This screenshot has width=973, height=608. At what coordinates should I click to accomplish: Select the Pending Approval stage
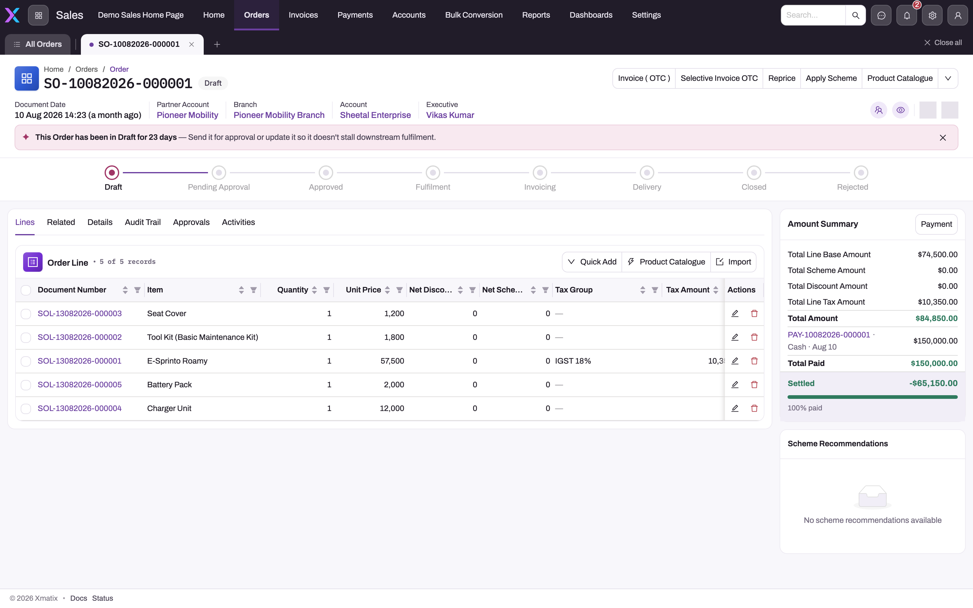(x=219, y=173)
